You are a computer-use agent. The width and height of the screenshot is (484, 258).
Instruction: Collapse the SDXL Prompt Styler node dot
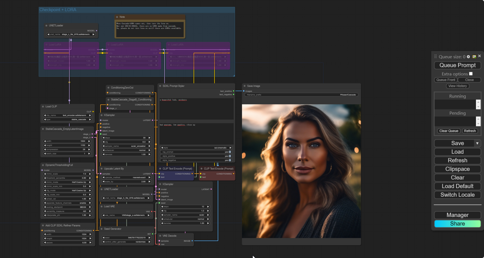click(160, 86)
